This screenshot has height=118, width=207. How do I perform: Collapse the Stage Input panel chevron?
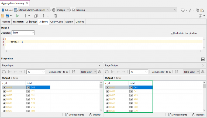[100, 65]
